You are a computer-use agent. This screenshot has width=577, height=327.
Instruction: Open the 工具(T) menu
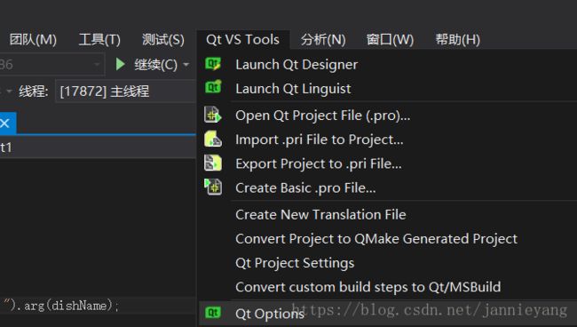coord(99,39)
